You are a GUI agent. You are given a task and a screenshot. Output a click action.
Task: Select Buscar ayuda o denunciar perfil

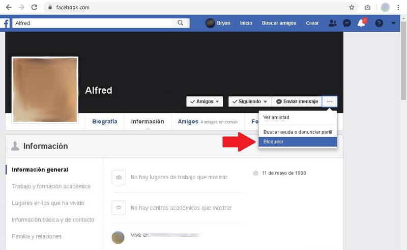coord(298,132)
